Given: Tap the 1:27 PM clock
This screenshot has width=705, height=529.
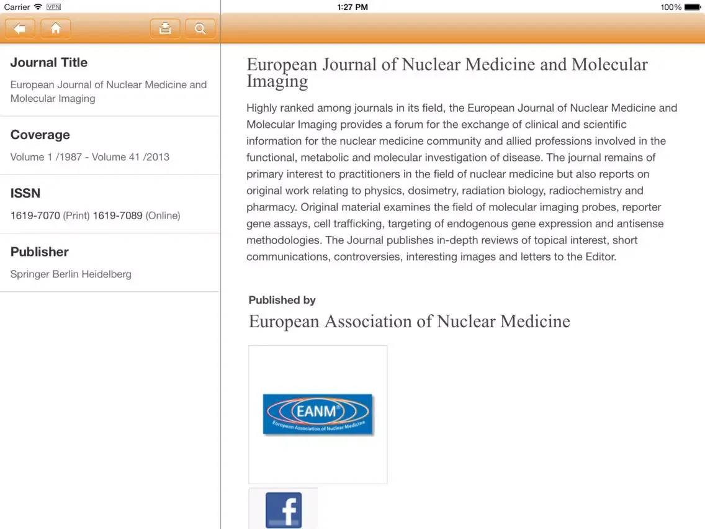Looking at the screenshot, I should click(352, 7).
